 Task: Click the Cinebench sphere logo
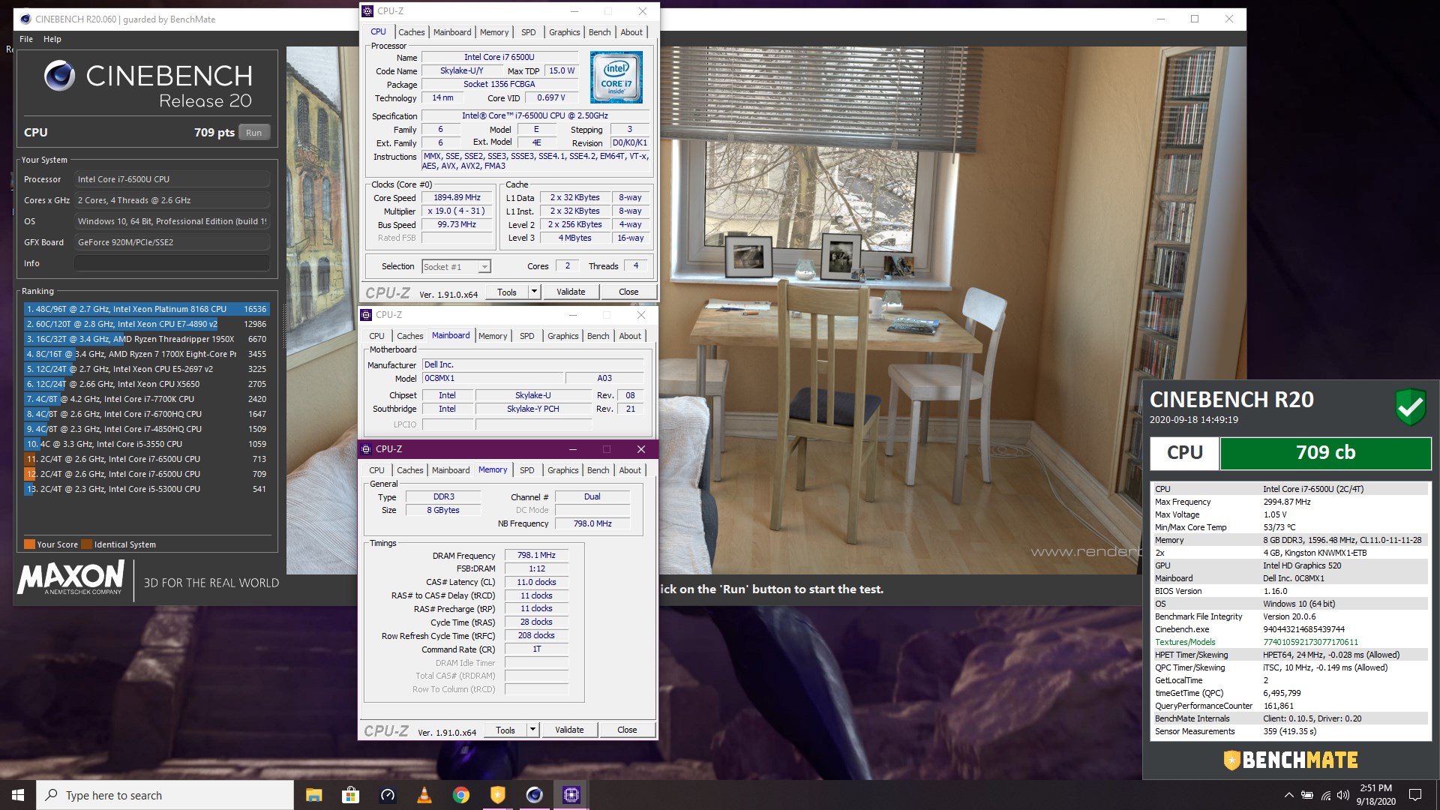(59, 76)
